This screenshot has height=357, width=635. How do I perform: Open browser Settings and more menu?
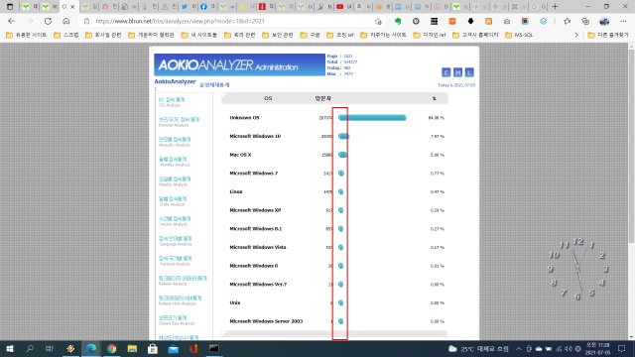pos(623,21)
